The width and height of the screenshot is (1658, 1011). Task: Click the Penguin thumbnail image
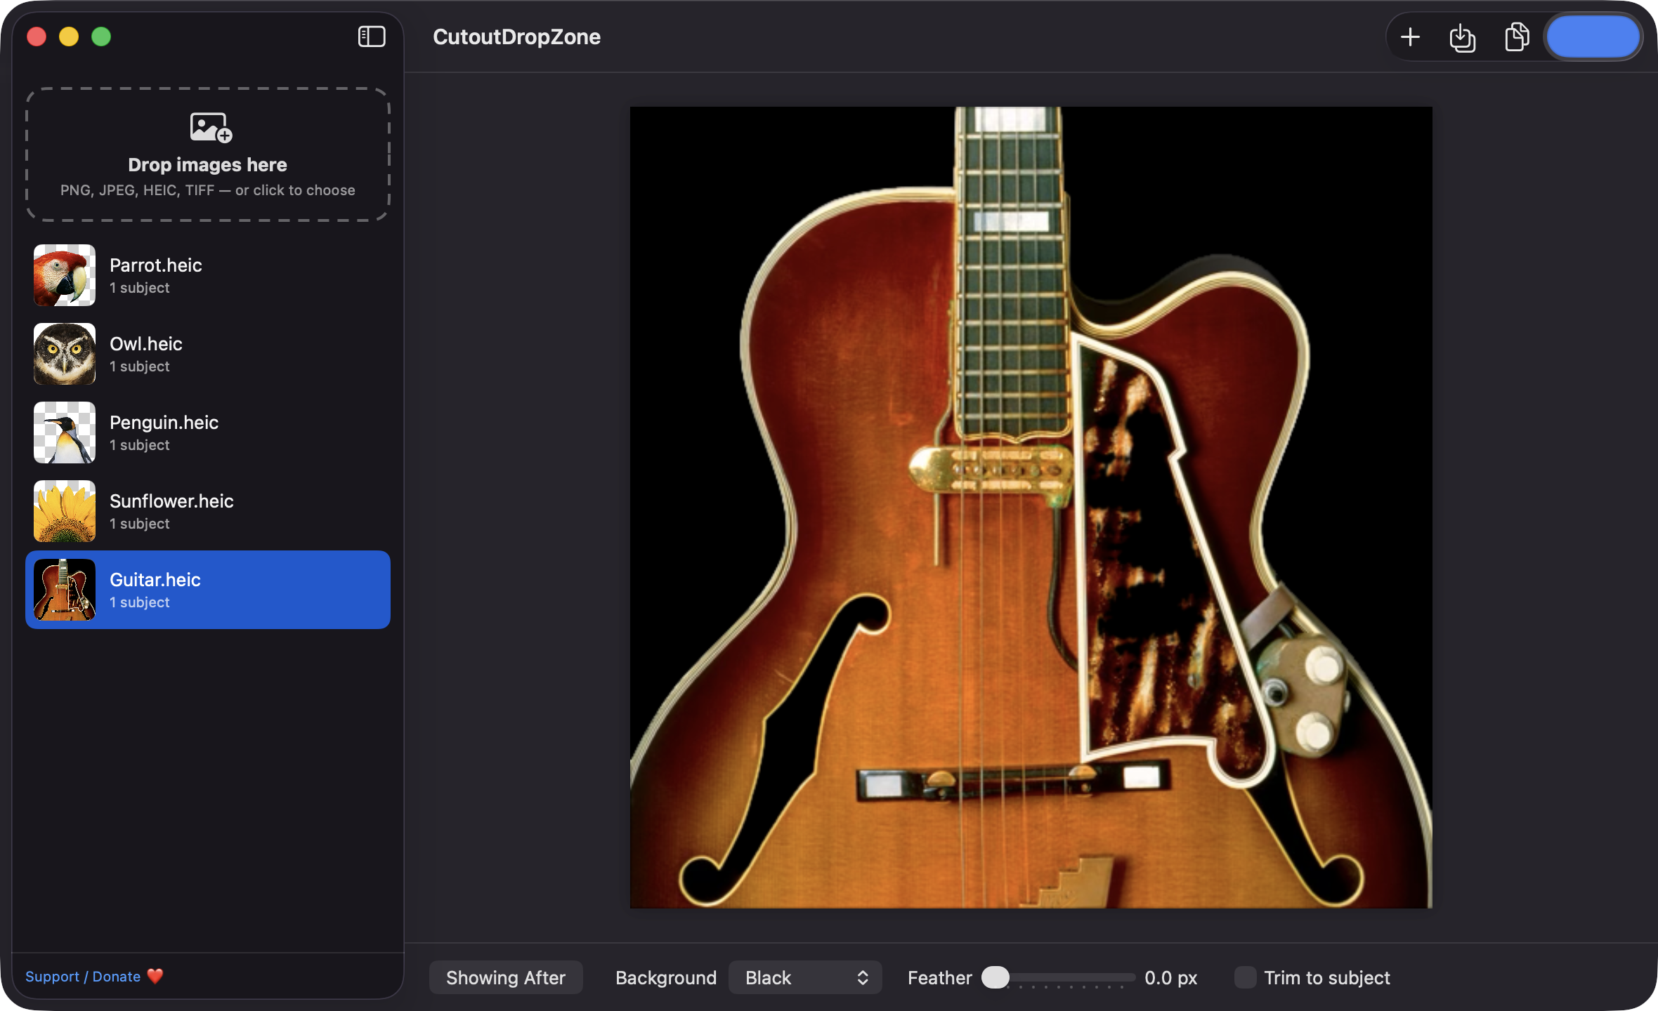[65, 432]
